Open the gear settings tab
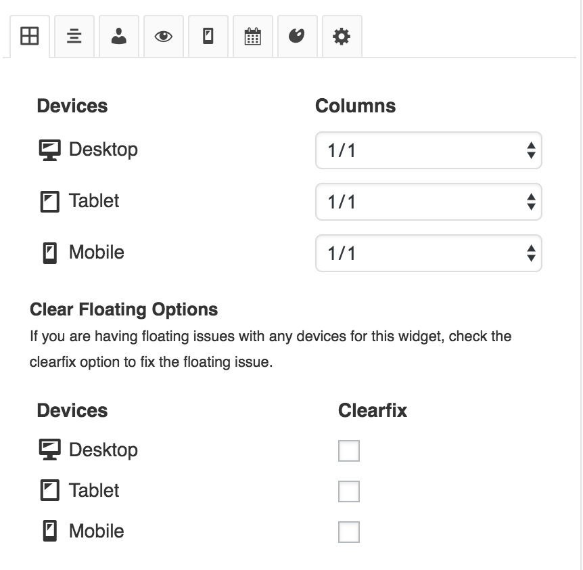The image size is (583, 570). coord(342,37)
